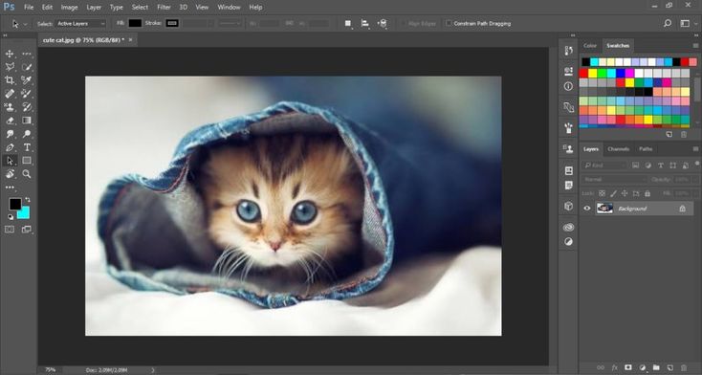Click the cyan background color swatch
Image resolution: width=702 pixels, height=375 pixels.
point(24,213)
